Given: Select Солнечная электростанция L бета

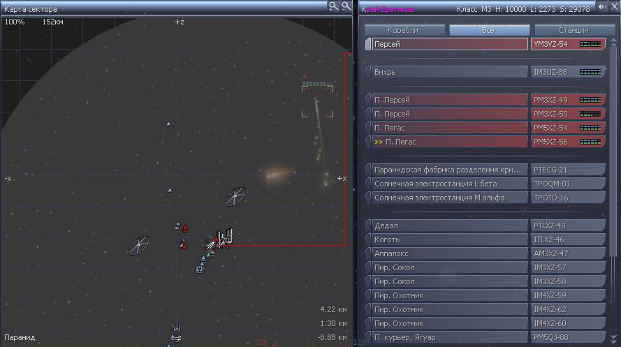Looking at the screenshot, I should tap(450, 184).
